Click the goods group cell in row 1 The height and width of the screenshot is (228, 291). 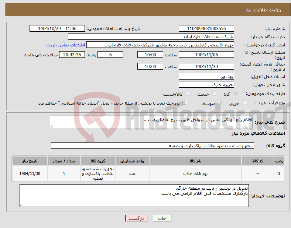click(x=98, y=173)
